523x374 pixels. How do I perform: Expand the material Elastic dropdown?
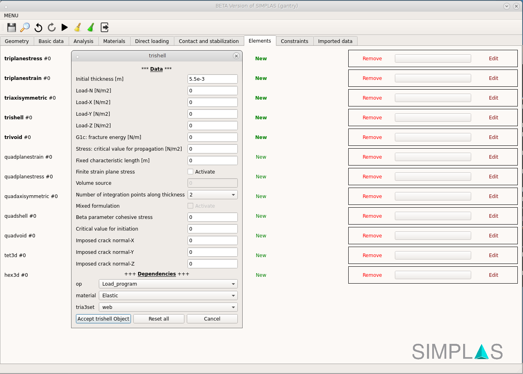pyautogui.click(x=168, y=296)
